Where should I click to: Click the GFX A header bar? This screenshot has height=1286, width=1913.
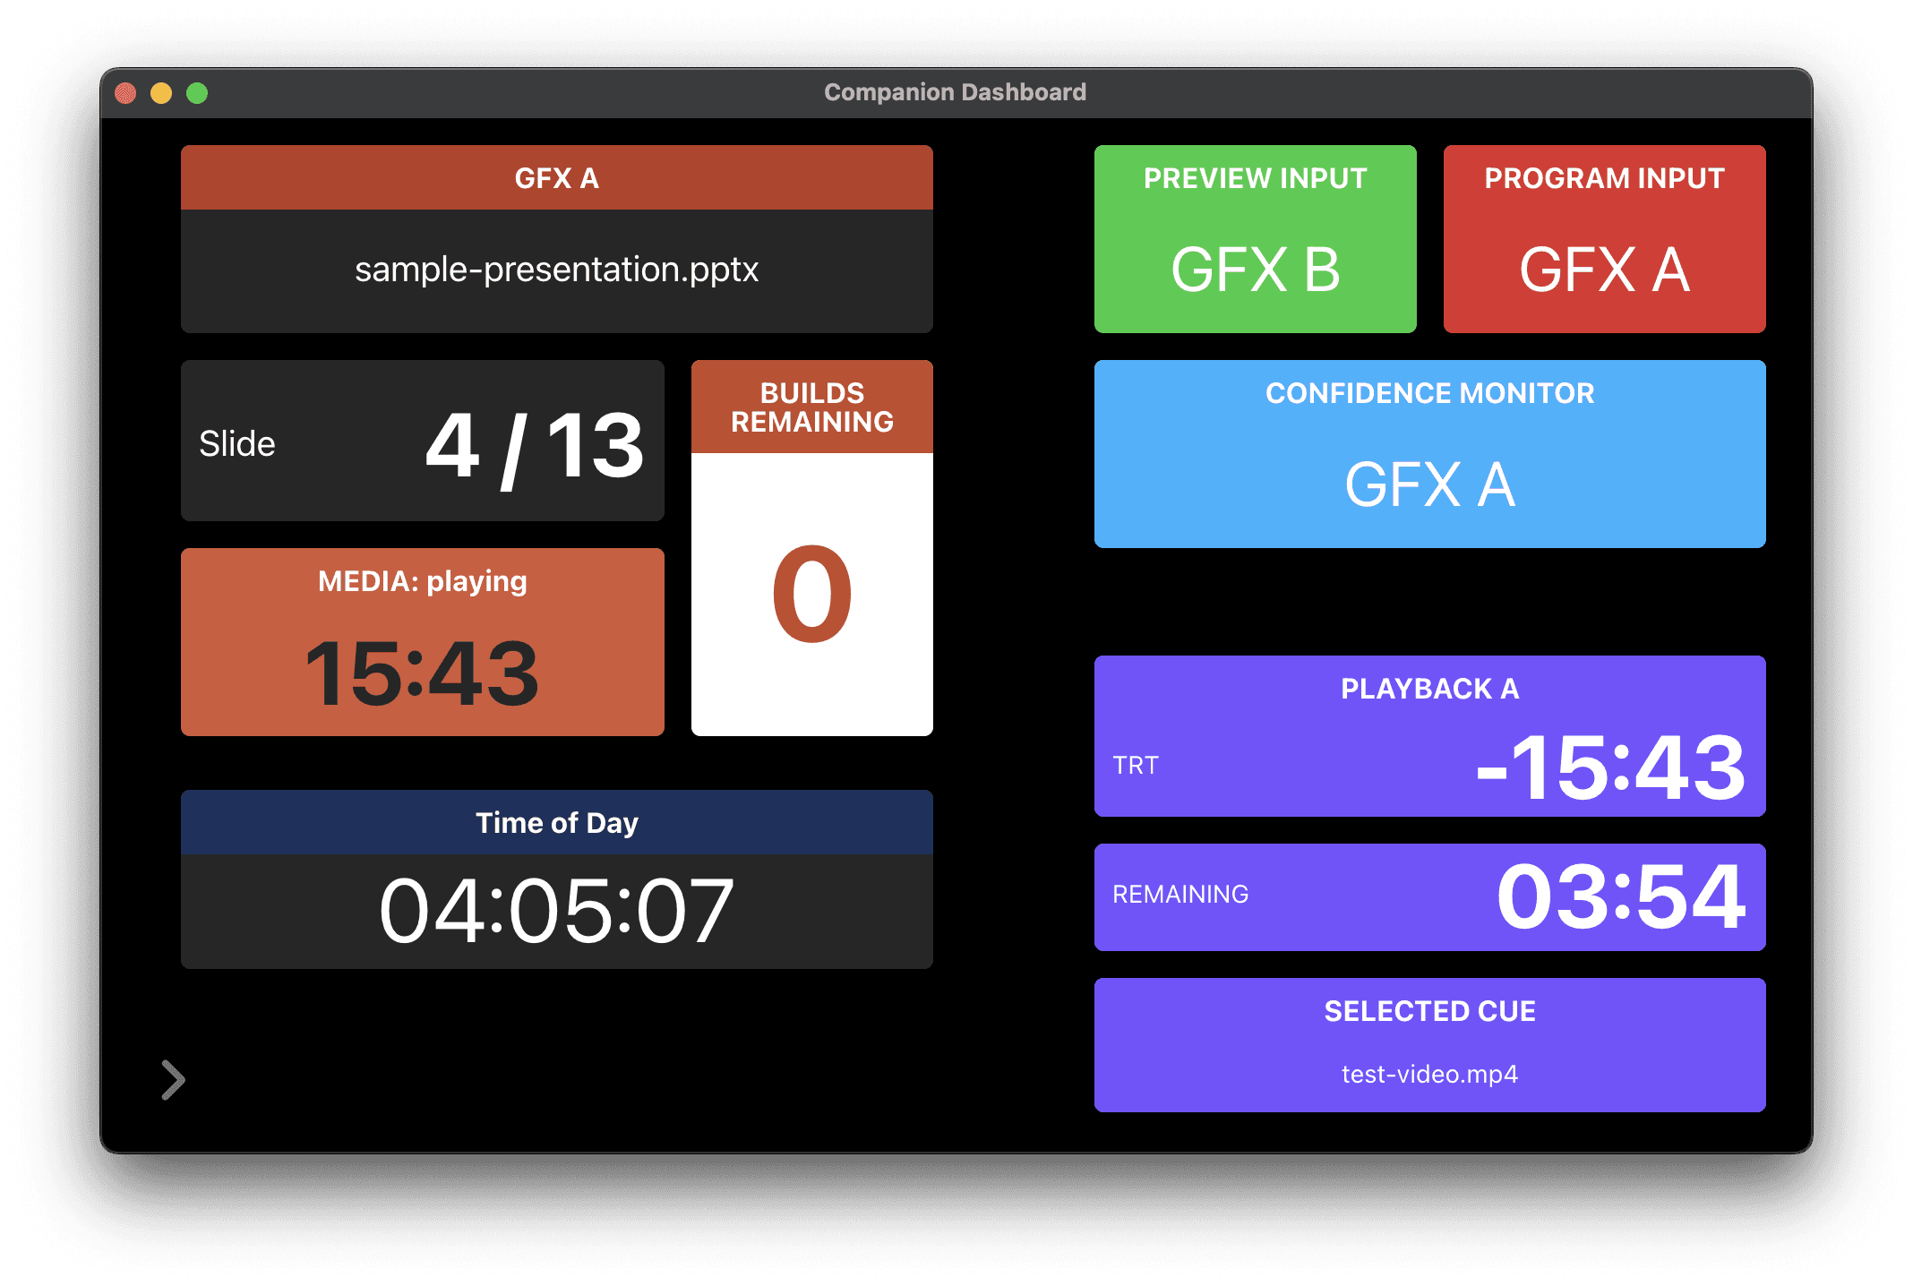[x=556, y=178]
